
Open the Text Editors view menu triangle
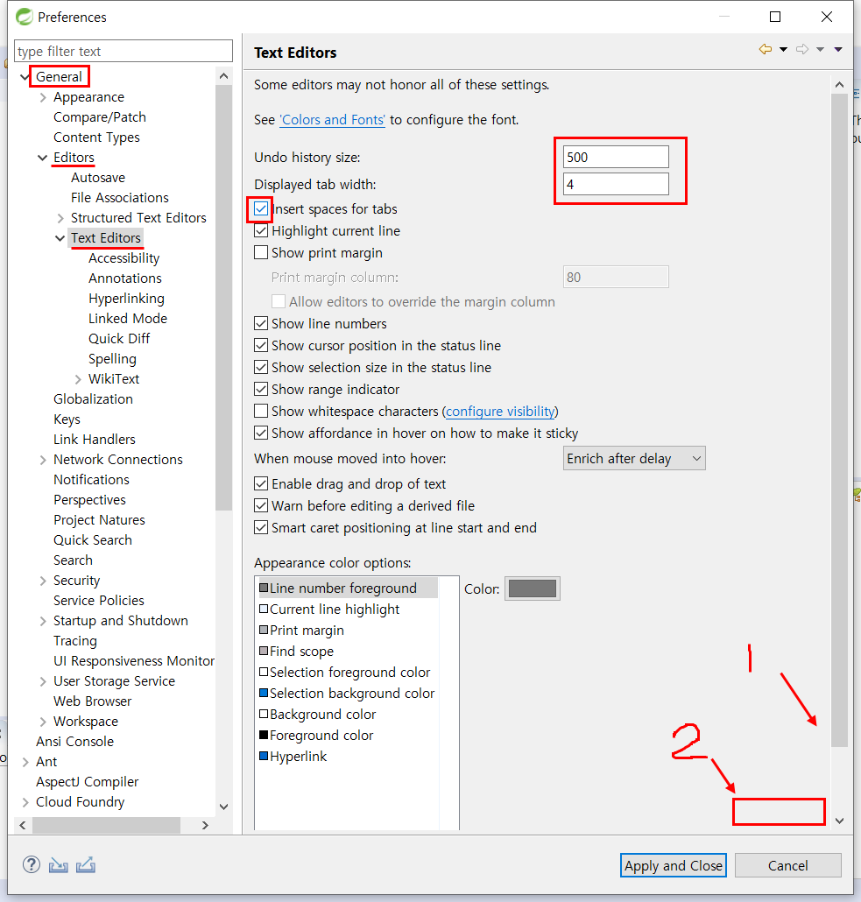[838, 49]
